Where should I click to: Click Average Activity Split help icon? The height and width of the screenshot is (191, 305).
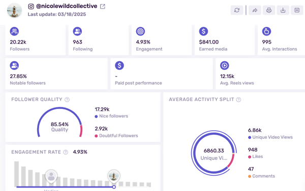tap(238, 100)
